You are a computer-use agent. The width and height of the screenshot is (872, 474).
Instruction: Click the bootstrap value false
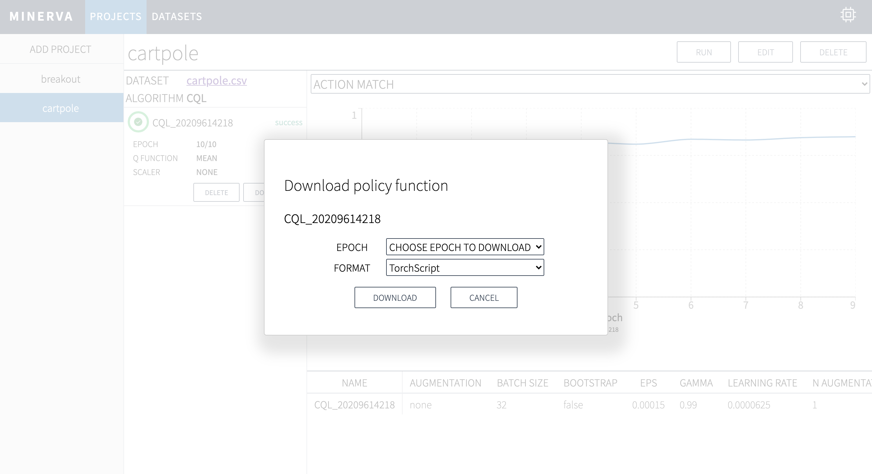[x=573, y=405]
